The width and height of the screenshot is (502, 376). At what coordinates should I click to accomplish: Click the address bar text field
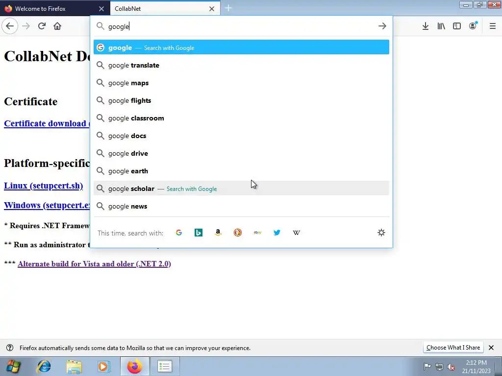[x=240, y=26]
